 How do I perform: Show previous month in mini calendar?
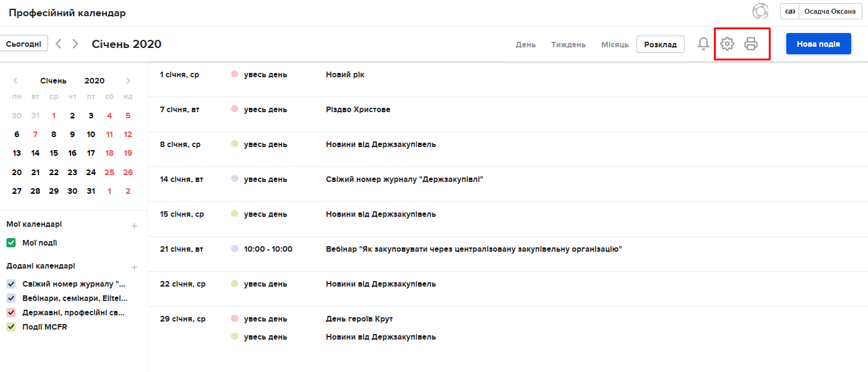(16, 81)
